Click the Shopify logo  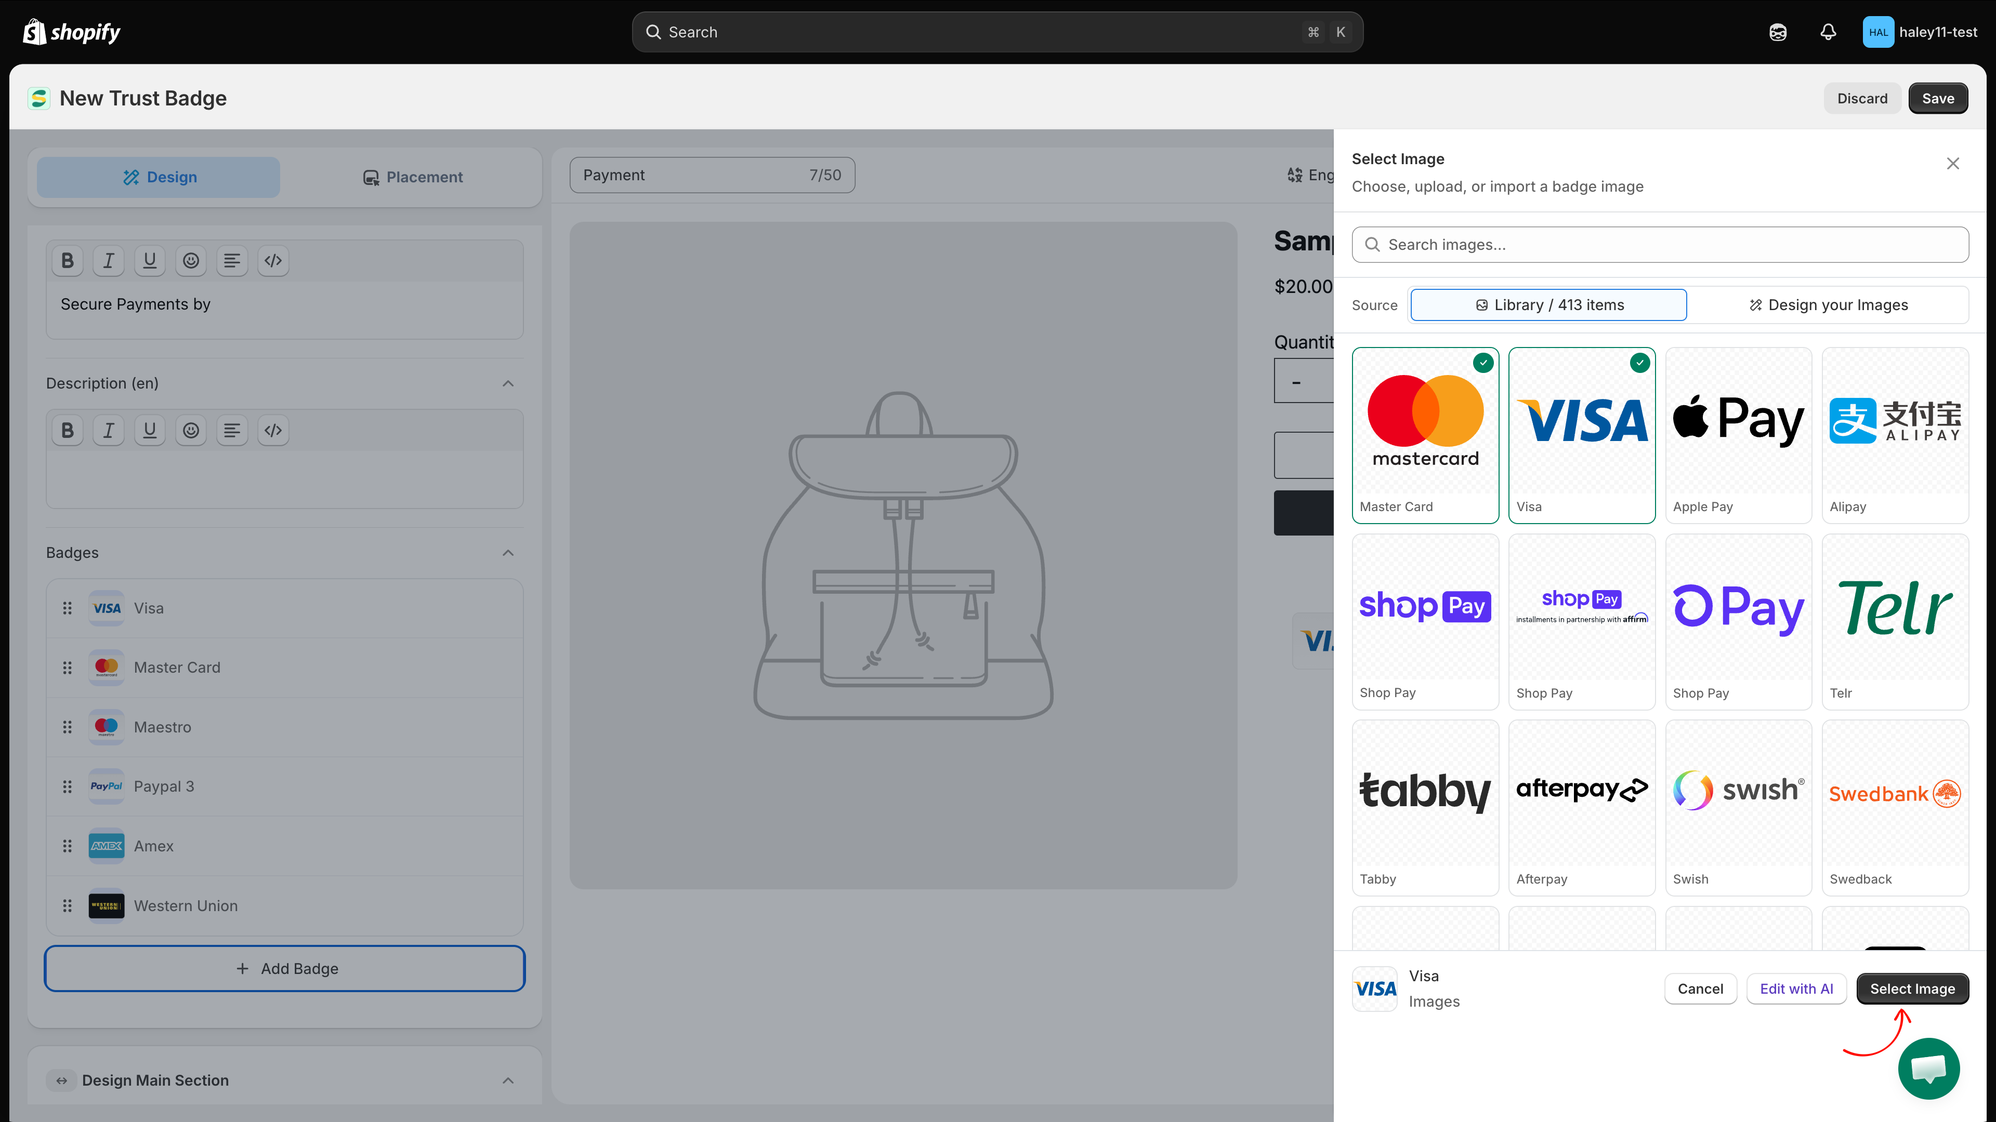pos(72,32)
